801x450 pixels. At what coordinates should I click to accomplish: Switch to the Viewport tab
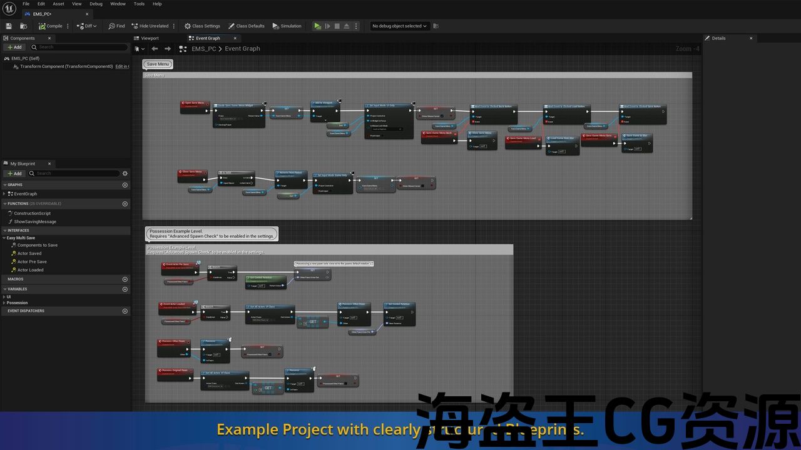coord(150,38)
